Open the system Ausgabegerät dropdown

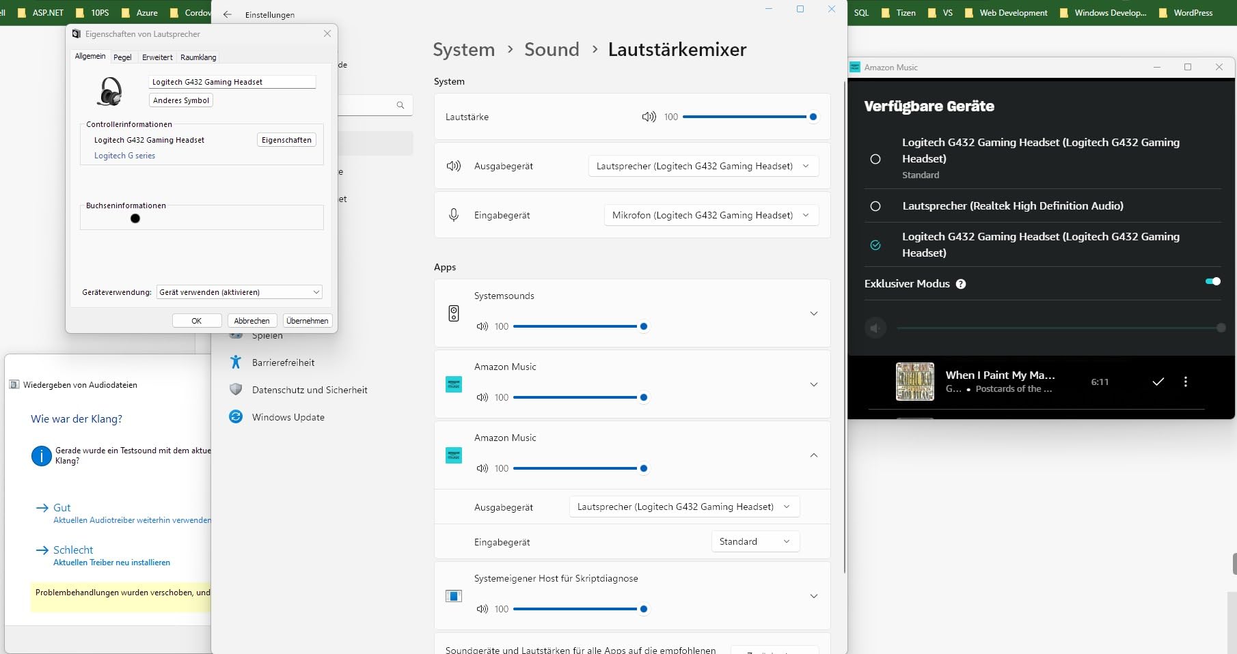703,166
